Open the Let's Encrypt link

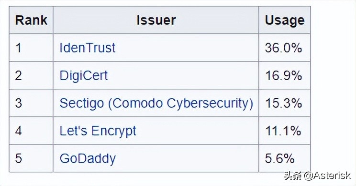click(98, 131)
